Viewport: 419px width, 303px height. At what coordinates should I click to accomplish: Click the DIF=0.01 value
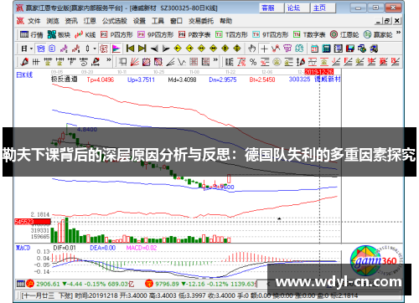pyautogui.click(x=65, y=248)
